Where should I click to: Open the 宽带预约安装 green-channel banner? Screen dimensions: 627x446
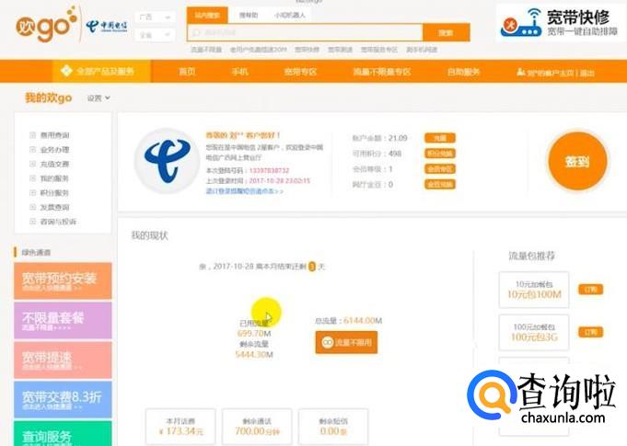(x=63, y=281)
